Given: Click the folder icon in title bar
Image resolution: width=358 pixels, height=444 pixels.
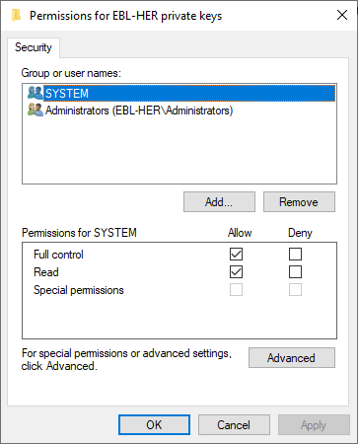Looking at the screenshot, I should 16,16.
